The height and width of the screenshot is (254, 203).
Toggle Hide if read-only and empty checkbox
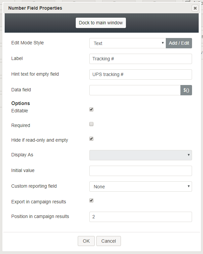pyautogui.click(x=91, y=139)
